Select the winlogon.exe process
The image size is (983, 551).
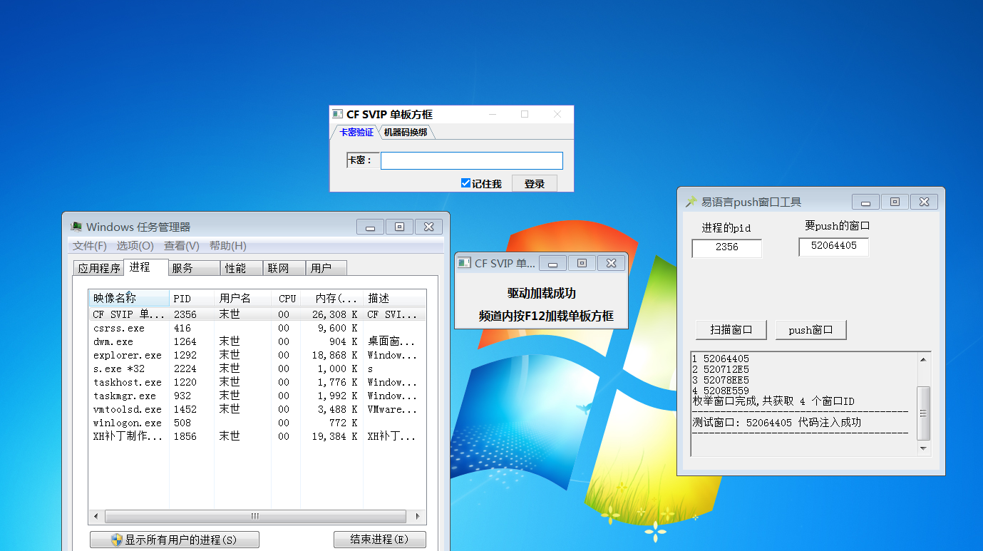pyautogui.click(x=128, y=423)
